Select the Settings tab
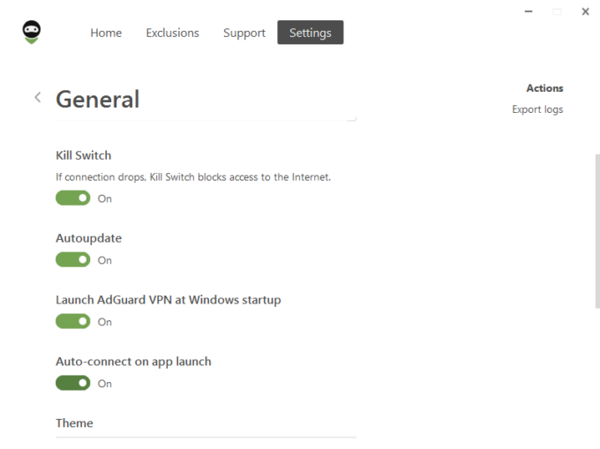The image size is (600, 449). coord(310,33)
